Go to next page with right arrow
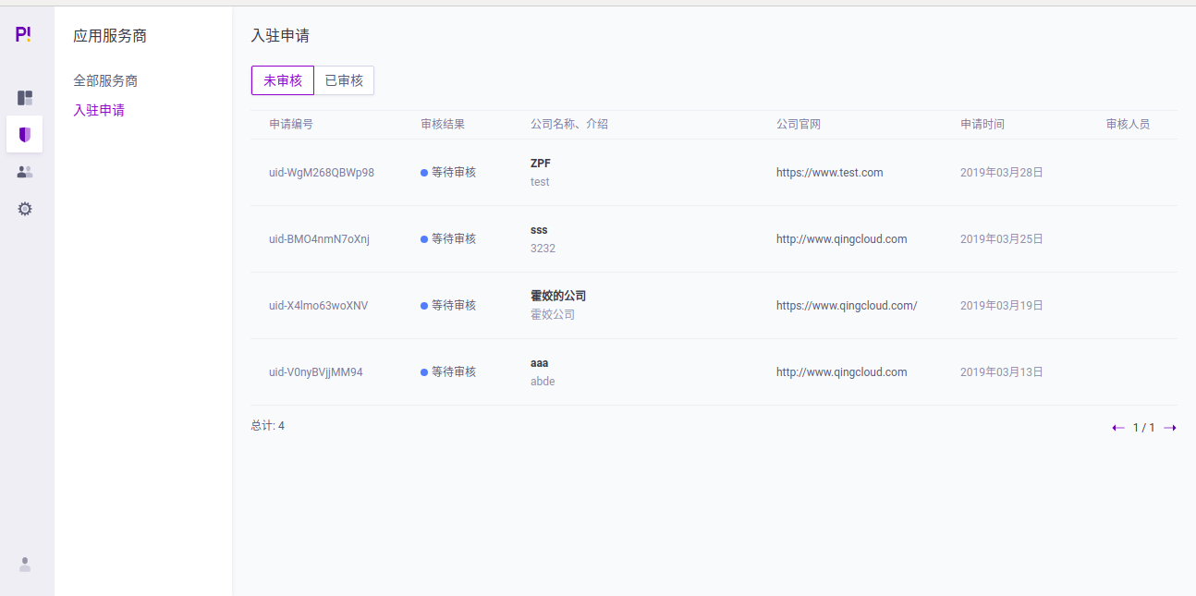This screenshot has width=1196, height=596. click(x=1170, y=427)
